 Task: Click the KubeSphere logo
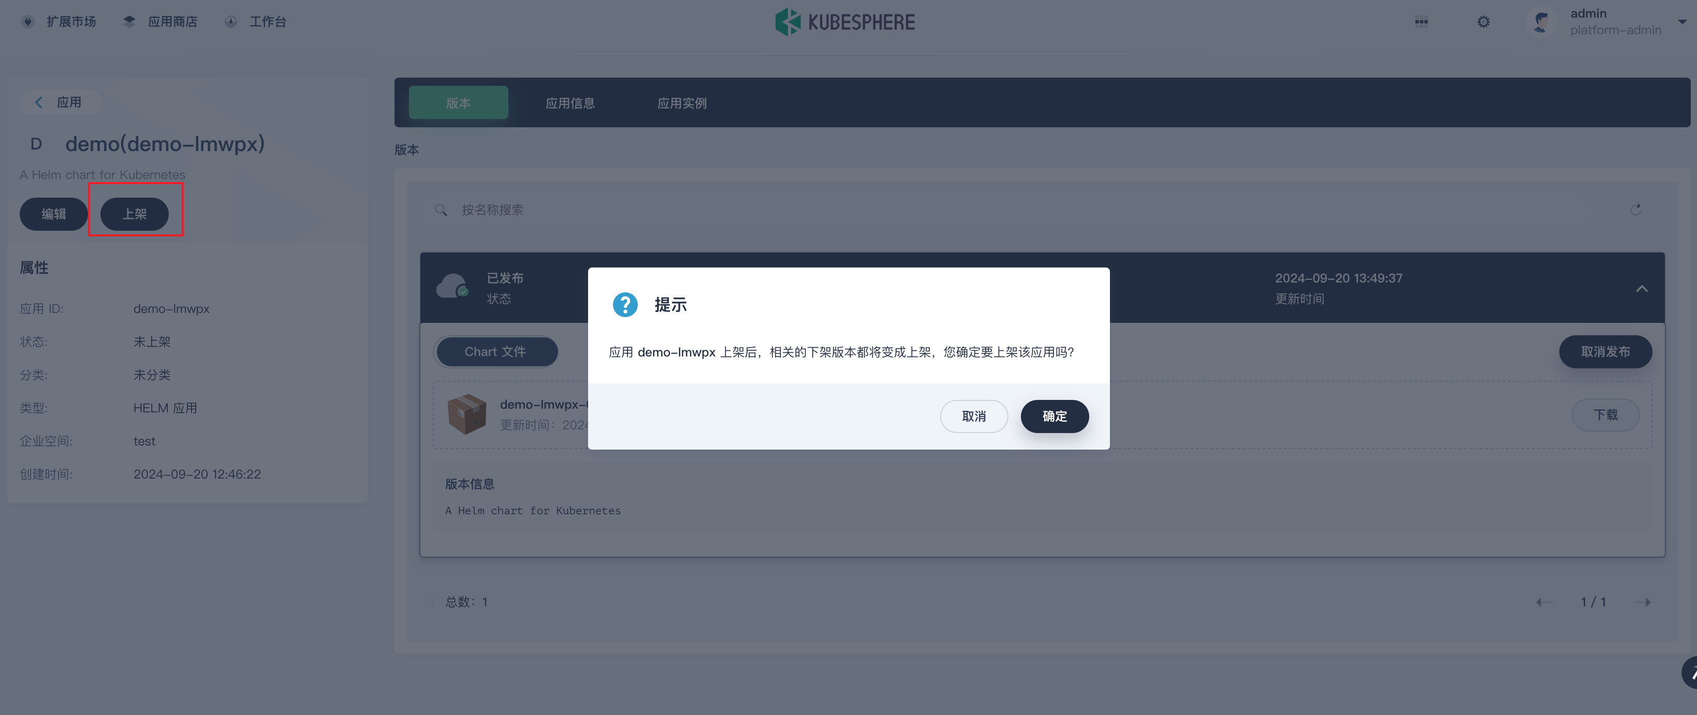tap(845, 22)
